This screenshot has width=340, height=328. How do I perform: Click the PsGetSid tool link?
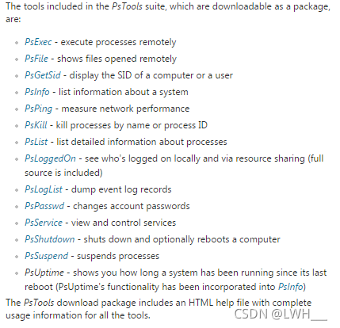tap(43, 75)
